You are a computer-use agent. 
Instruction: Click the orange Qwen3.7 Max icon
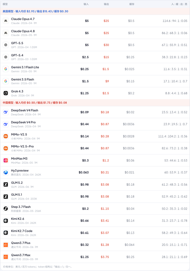[x=6, y=257]
